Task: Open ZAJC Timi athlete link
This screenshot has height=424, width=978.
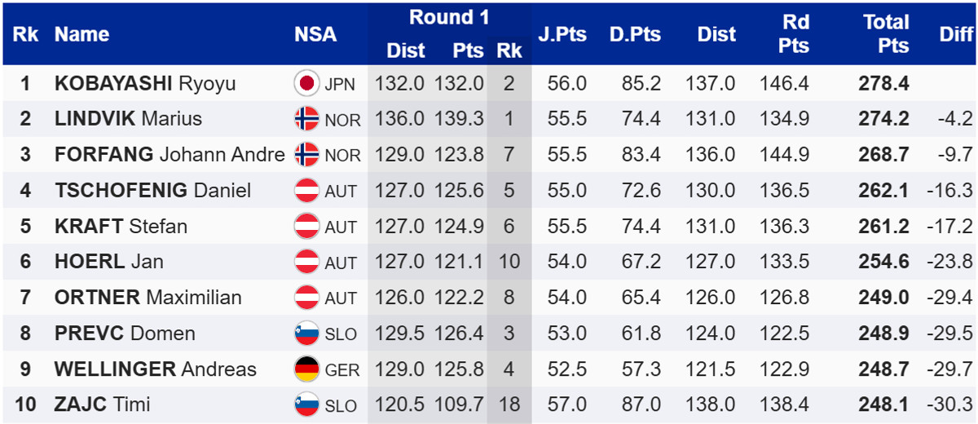Action: click(x=102, y=405)
